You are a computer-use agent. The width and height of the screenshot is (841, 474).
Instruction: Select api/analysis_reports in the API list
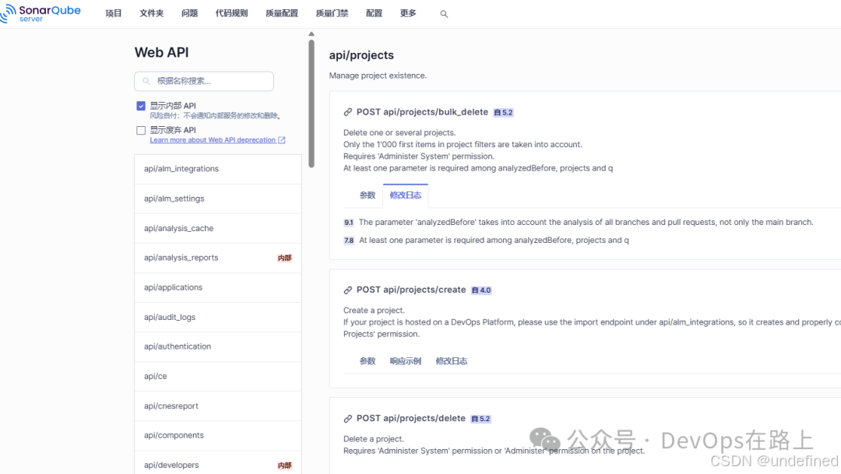[x=218, y=258]
